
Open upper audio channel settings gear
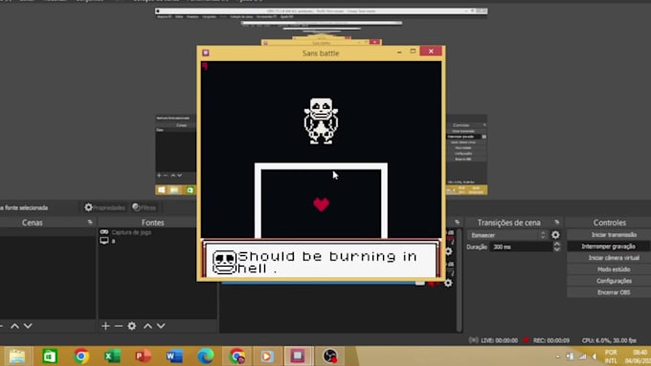coord(449,251)
